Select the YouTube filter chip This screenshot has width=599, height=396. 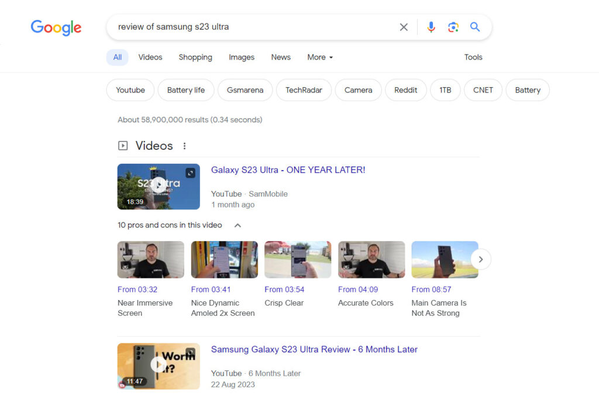[130, 90]
